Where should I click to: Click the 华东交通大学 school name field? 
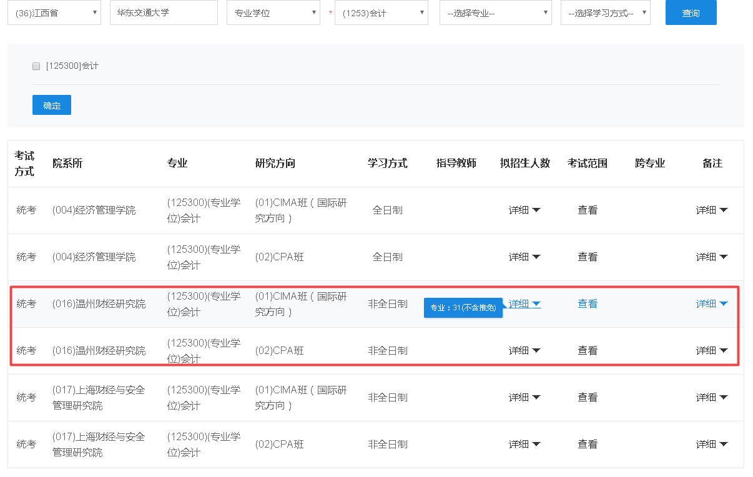coord(164,12)
